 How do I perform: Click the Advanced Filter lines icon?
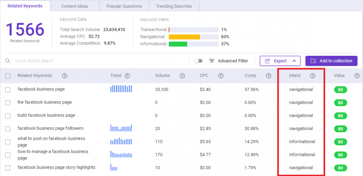(212, 61)
